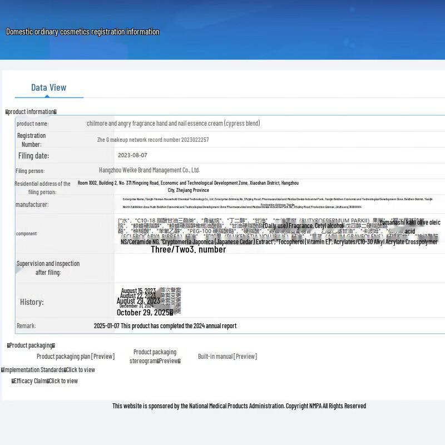Screen dimensions: 445x445
Task: Click the filing date 2023-08-07
Action: point(132,155)
